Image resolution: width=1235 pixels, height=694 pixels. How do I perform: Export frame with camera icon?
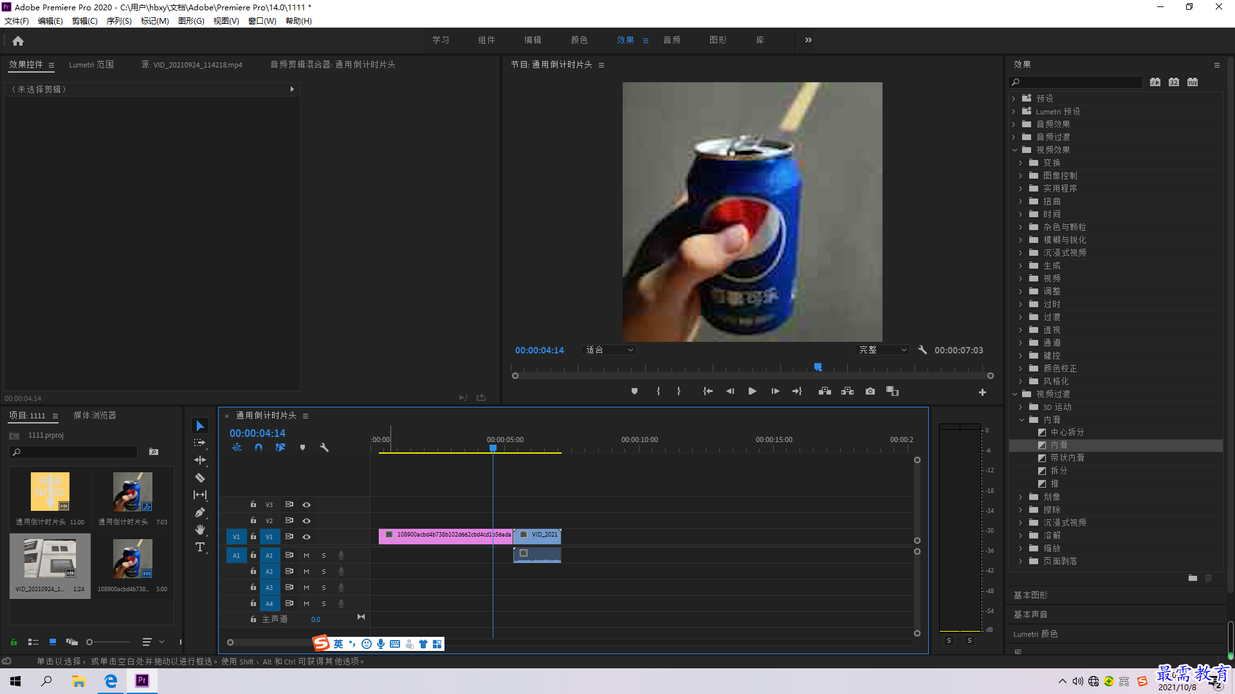(870, 391)
